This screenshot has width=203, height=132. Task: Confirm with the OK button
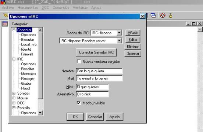click(75, 117)
